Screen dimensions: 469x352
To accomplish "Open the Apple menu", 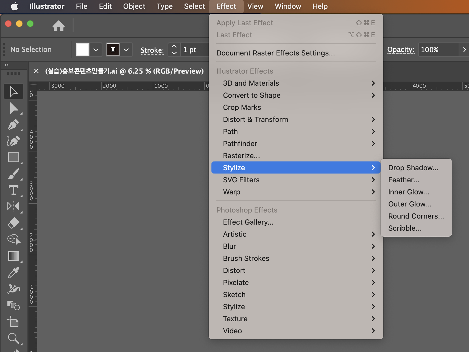I will coord(15,6).
